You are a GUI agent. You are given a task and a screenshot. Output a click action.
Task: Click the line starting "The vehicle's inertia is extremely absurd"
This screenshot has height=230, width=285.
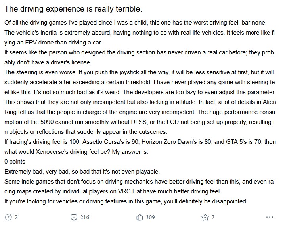click(139, 33)
